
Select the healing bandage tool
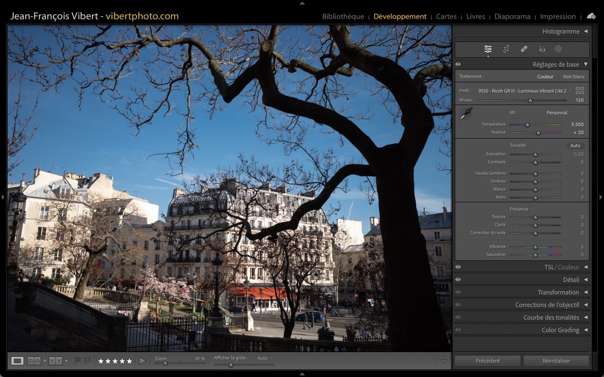[x=524, y=49]
